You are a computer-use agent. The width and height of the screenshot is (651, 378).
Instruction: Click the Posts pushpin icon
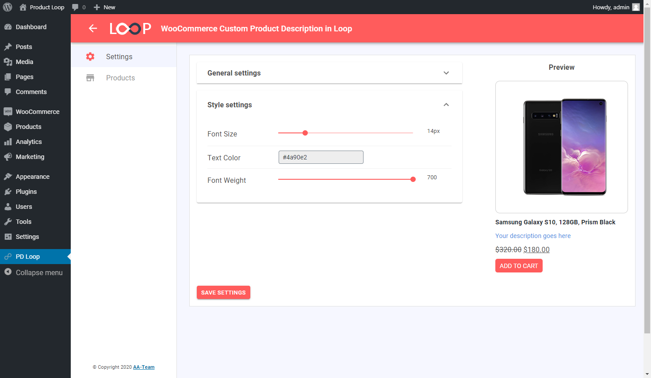[8, 47]
